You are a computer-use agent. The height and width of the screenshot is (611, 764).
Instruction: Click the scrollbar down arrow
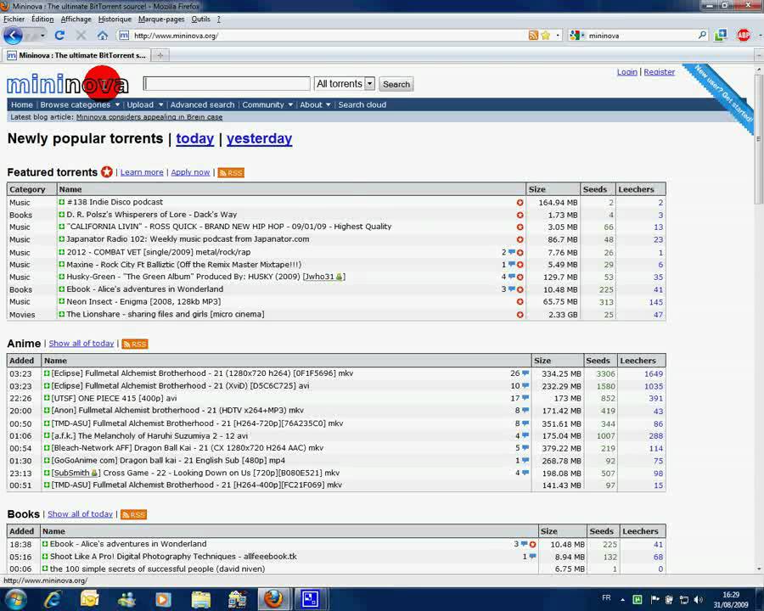pyautogui.click(x=759, y=569)
